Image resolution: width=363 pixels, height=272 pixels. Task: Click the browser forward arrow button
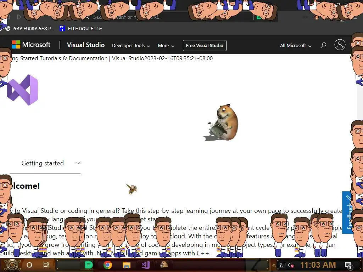19,17
